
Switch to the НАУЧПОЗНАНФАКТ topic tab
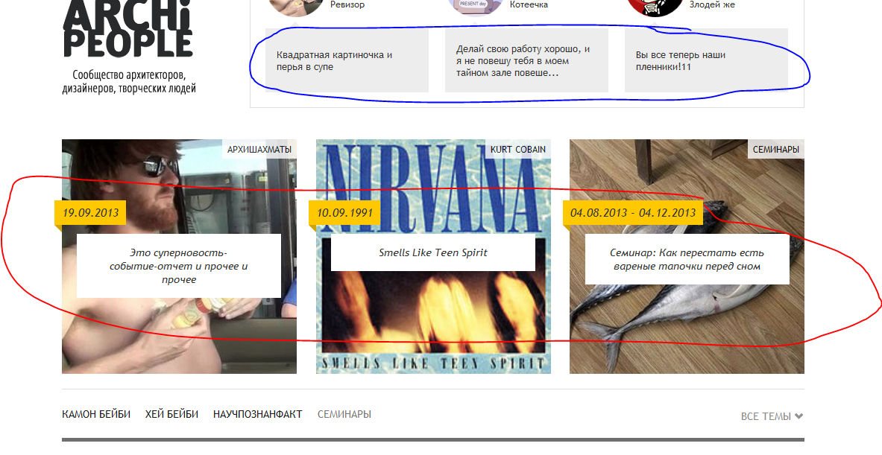(x=258, y=415)
